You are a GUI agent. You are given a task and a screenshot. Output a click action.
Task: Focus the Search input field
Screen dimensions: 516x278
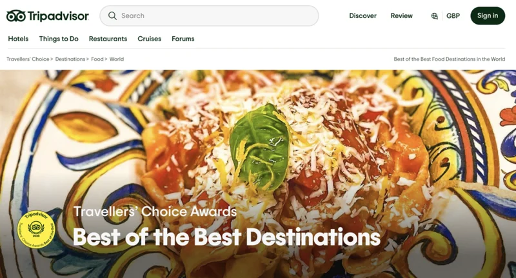point(209,15)
